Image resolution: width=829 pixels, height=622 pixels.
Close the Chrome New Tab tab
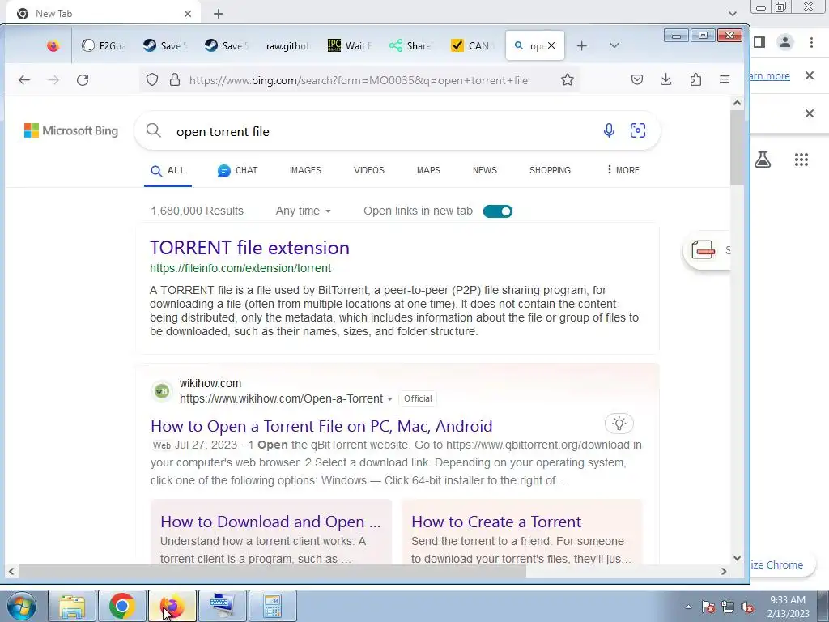[187, 14]
